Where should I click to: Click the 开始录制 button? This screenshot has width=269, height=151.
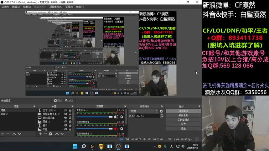coord(183,115)
